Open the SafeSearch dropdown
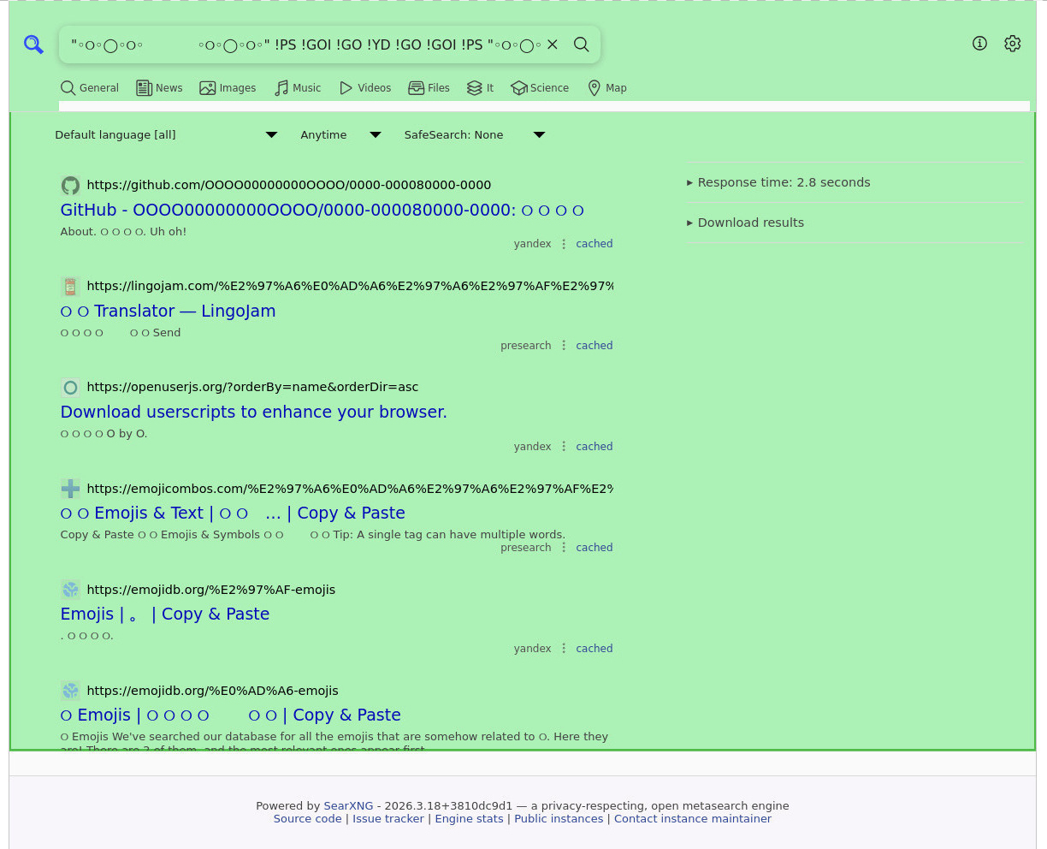1047x849 pixels. click(x=474, y=135)
